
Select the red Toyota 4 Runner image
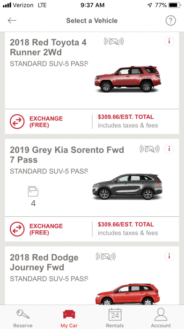[128, 79]
